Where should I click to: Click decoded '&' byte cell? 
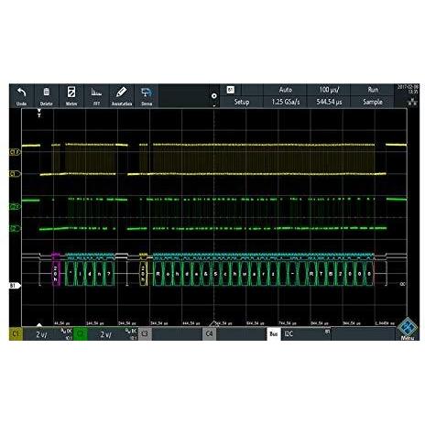click(206, 274)
